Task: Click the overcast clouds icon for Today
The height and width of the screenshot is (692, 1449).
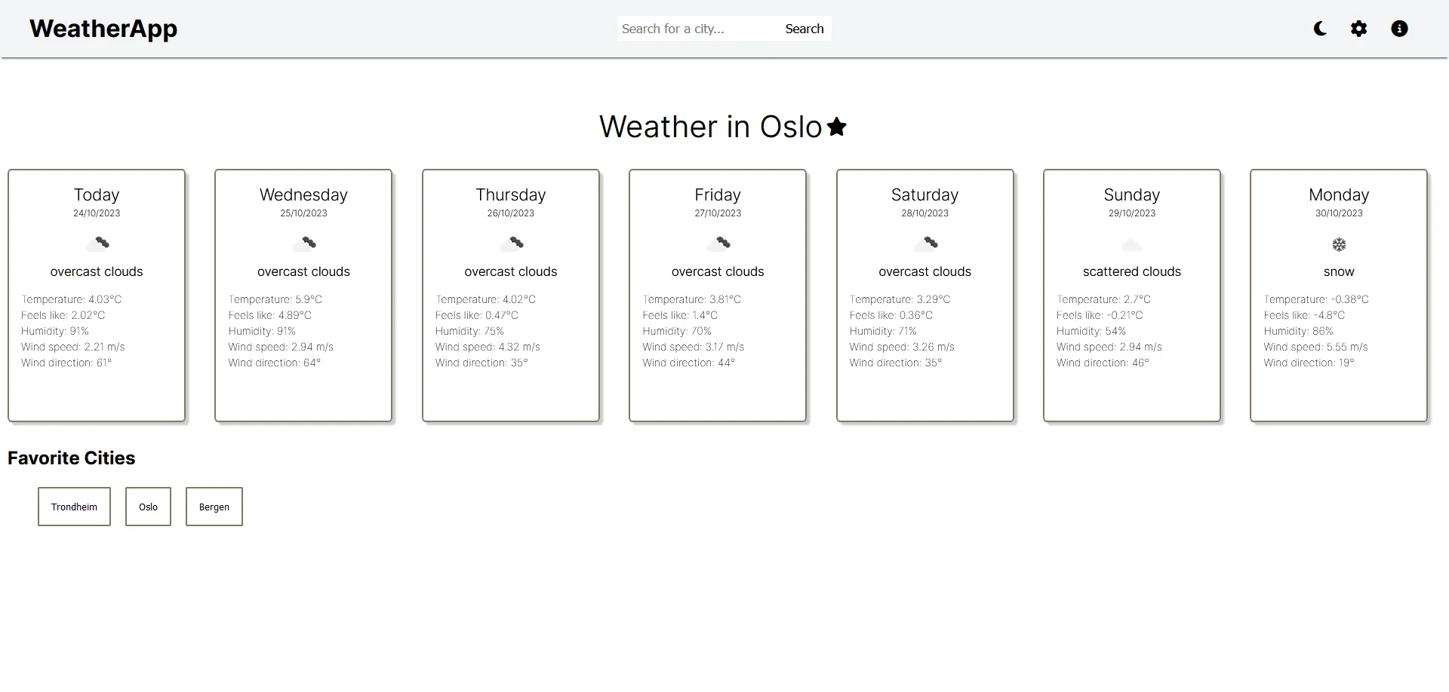Action: (97, 243)
